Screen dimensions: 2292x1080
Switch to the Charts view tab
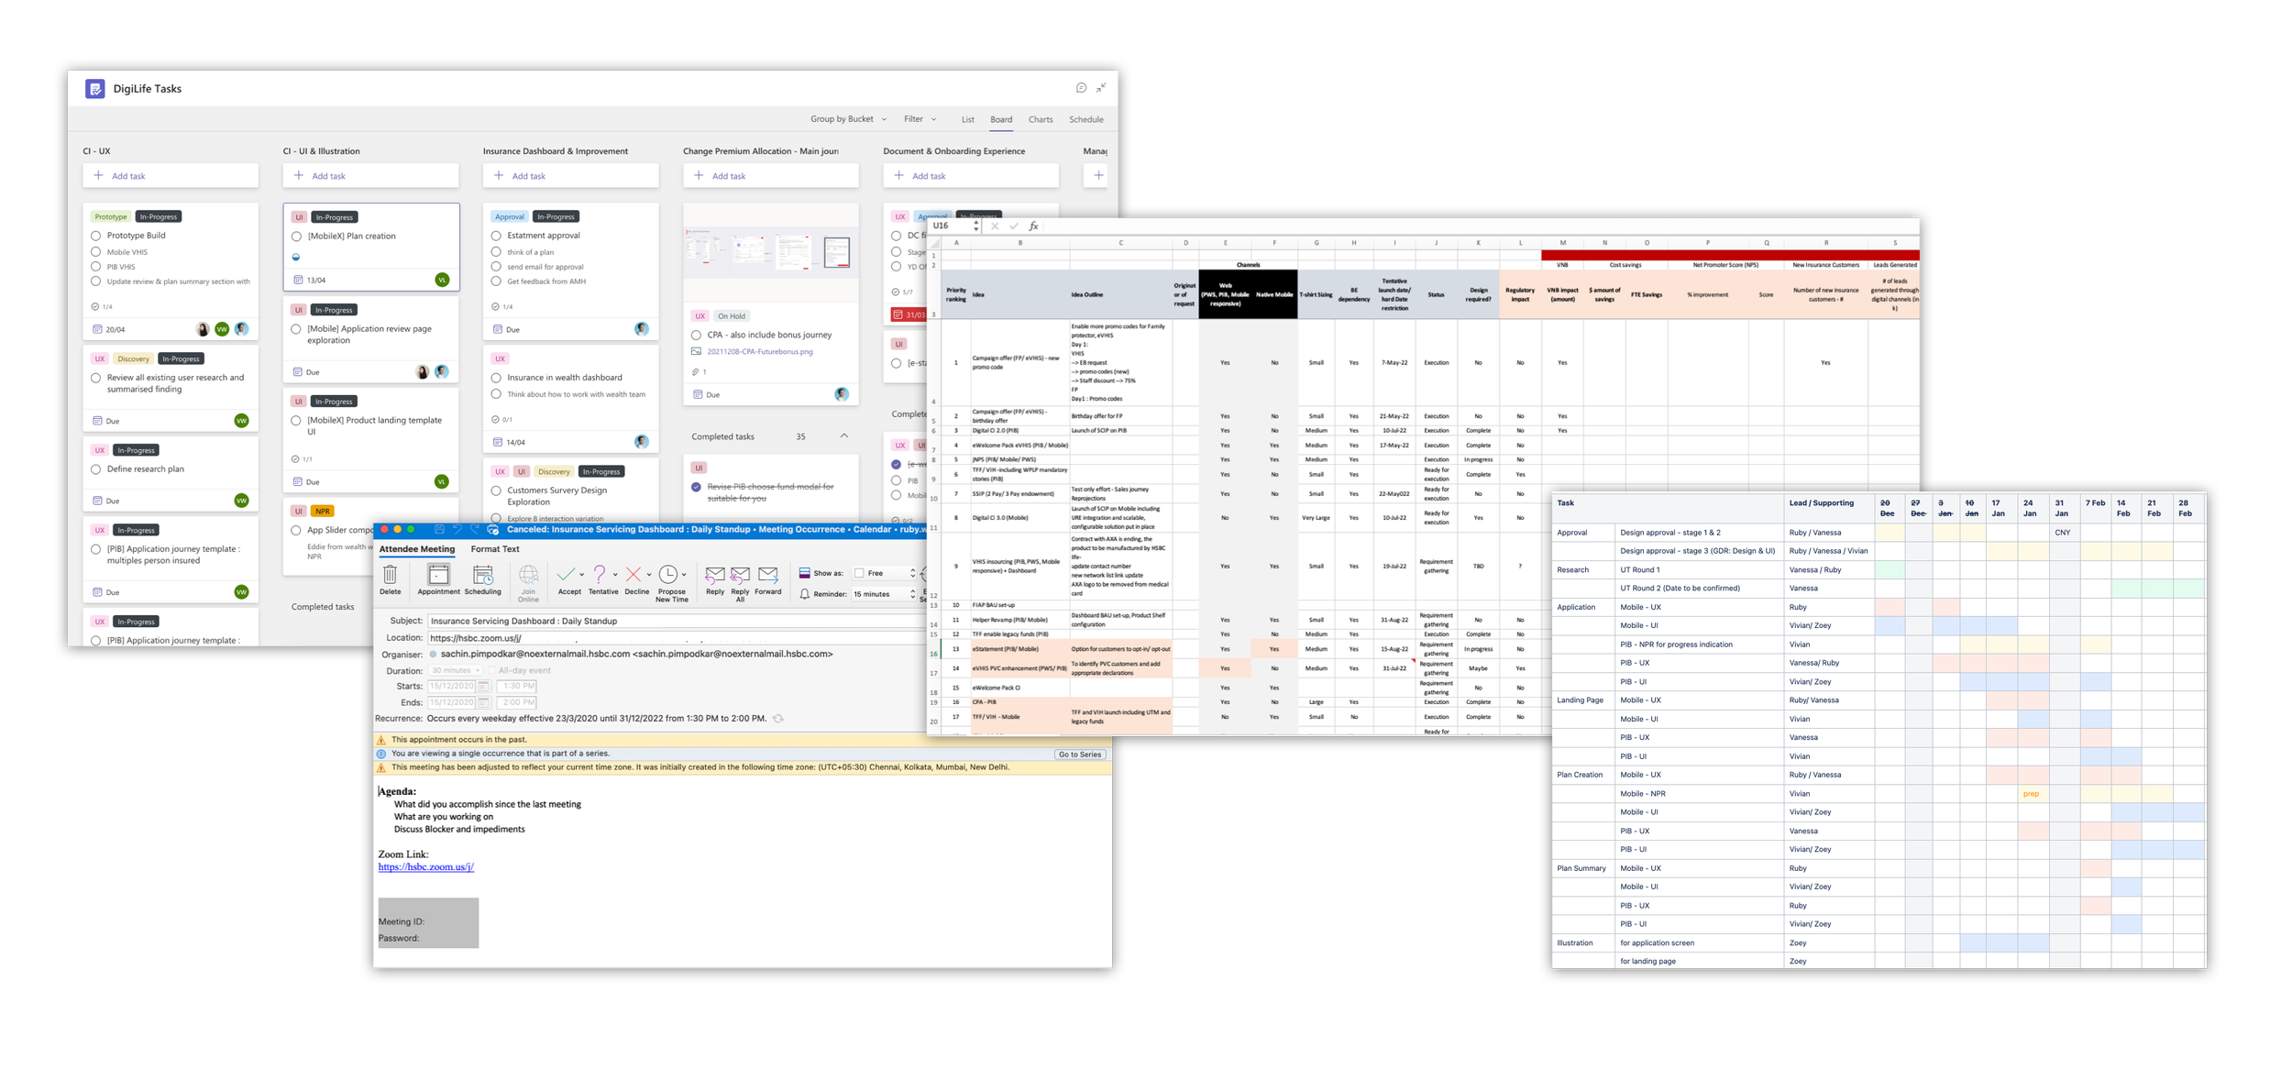tap(1041, 119)
